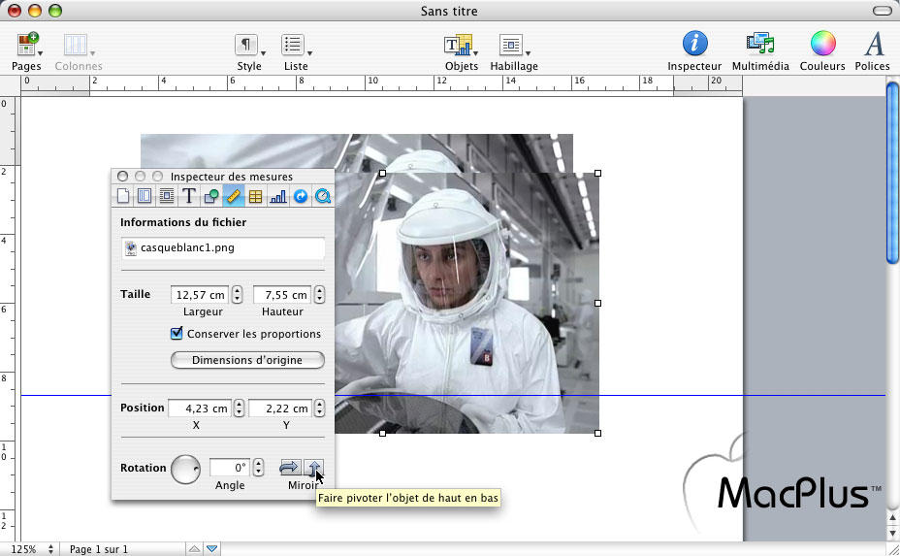The height and width of the screenshot is (556, 900).
Task: Open the Habillage dropdown arrow
Action: (528, 53)
